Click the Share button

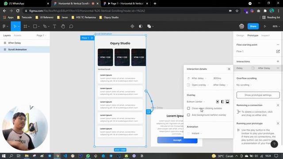click(253, 26)
